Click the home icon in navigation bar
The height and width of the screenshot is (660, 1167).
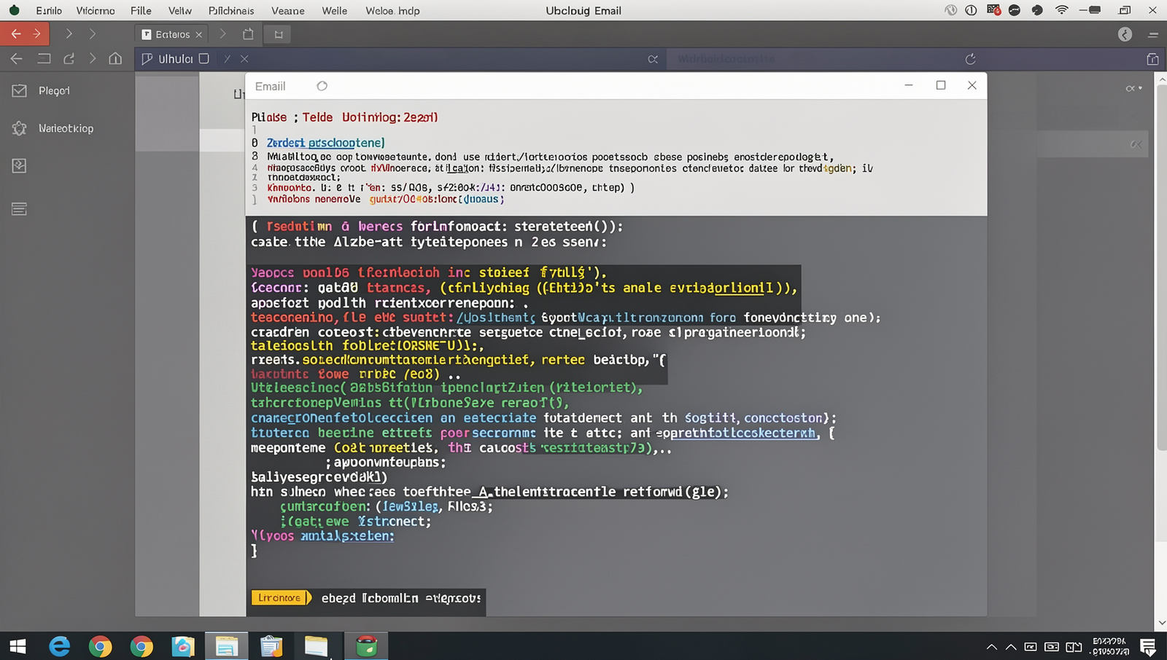coord(115,58)
